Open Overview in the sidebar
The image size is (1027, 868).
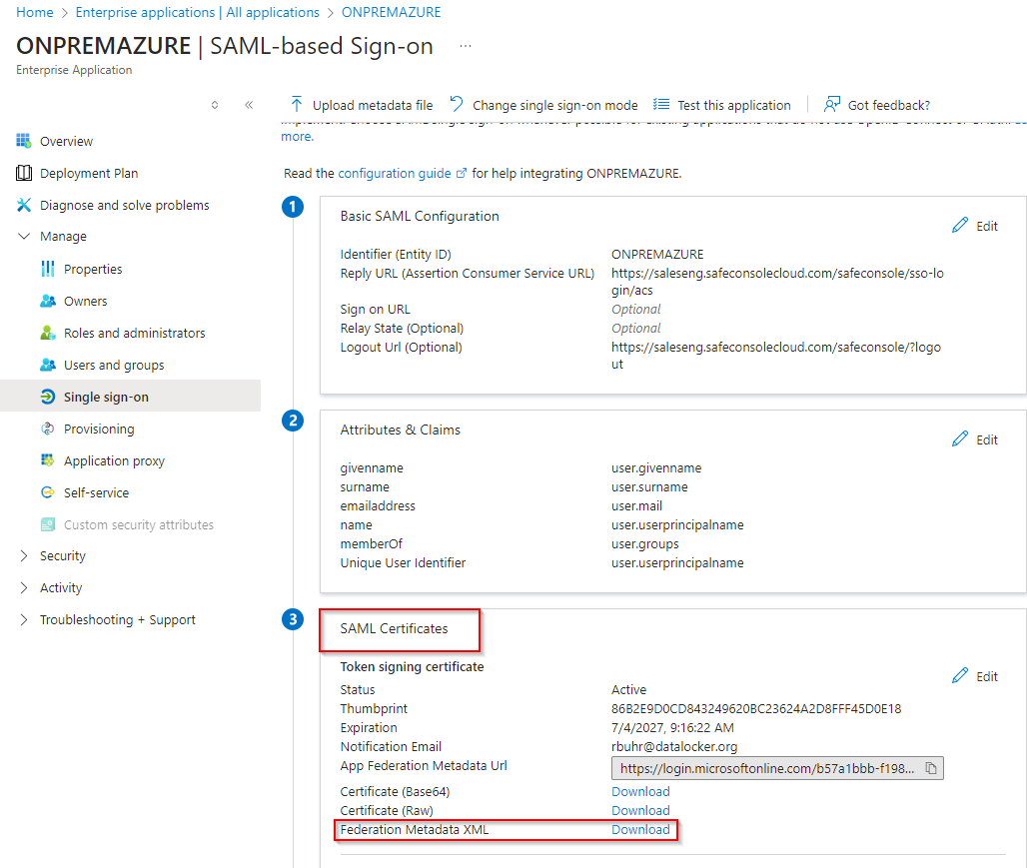[66, 142]
